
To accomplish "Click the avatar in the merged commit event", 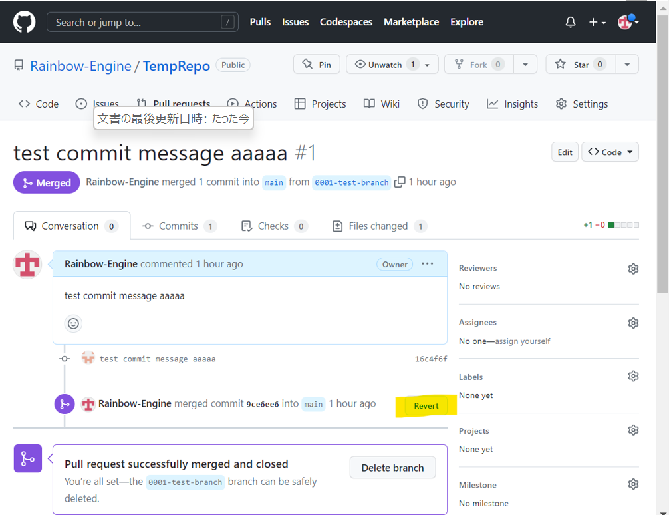I will pos(88,403).
